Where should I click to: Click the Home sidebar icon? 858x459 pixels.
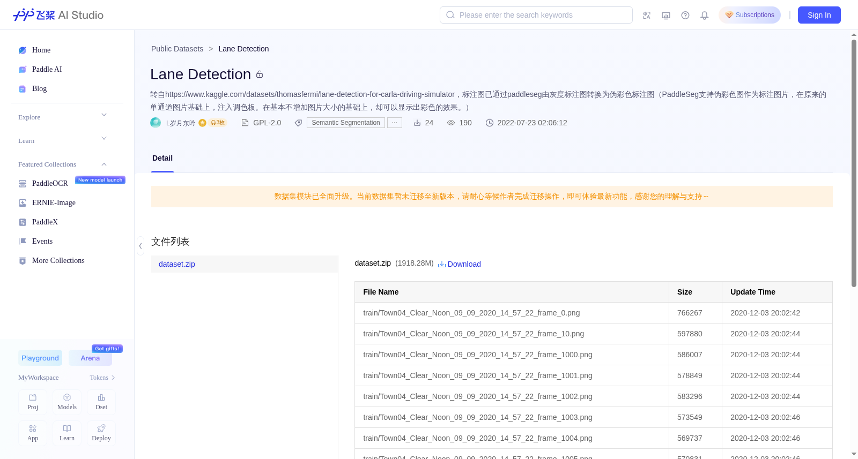click(23, 50)
